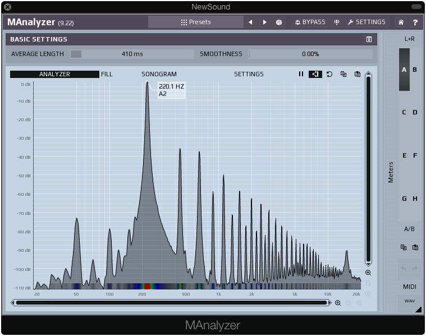Click the A/B comparison button
Viewport: 426px width, 336px height.
coord(409,229)
